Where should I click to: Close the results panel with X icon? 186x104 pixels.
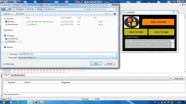1,96
